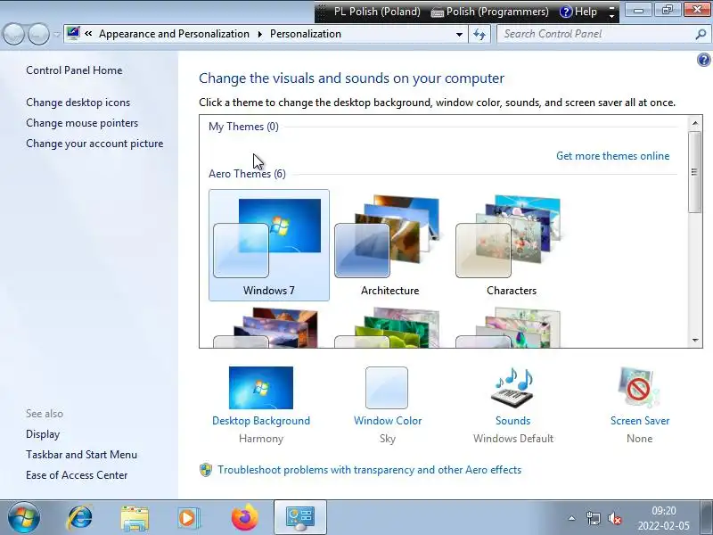Open the Desktop Background icon
The width and height of the screenshot is (713, 535).
point(261,388)
